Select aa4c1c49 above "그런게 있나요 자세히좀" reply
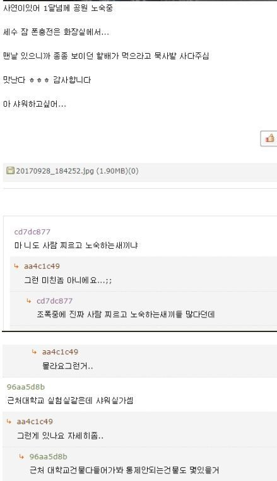The height and width of the screenshot is (481, 277). pyautogui.click(x=35, y=422)
